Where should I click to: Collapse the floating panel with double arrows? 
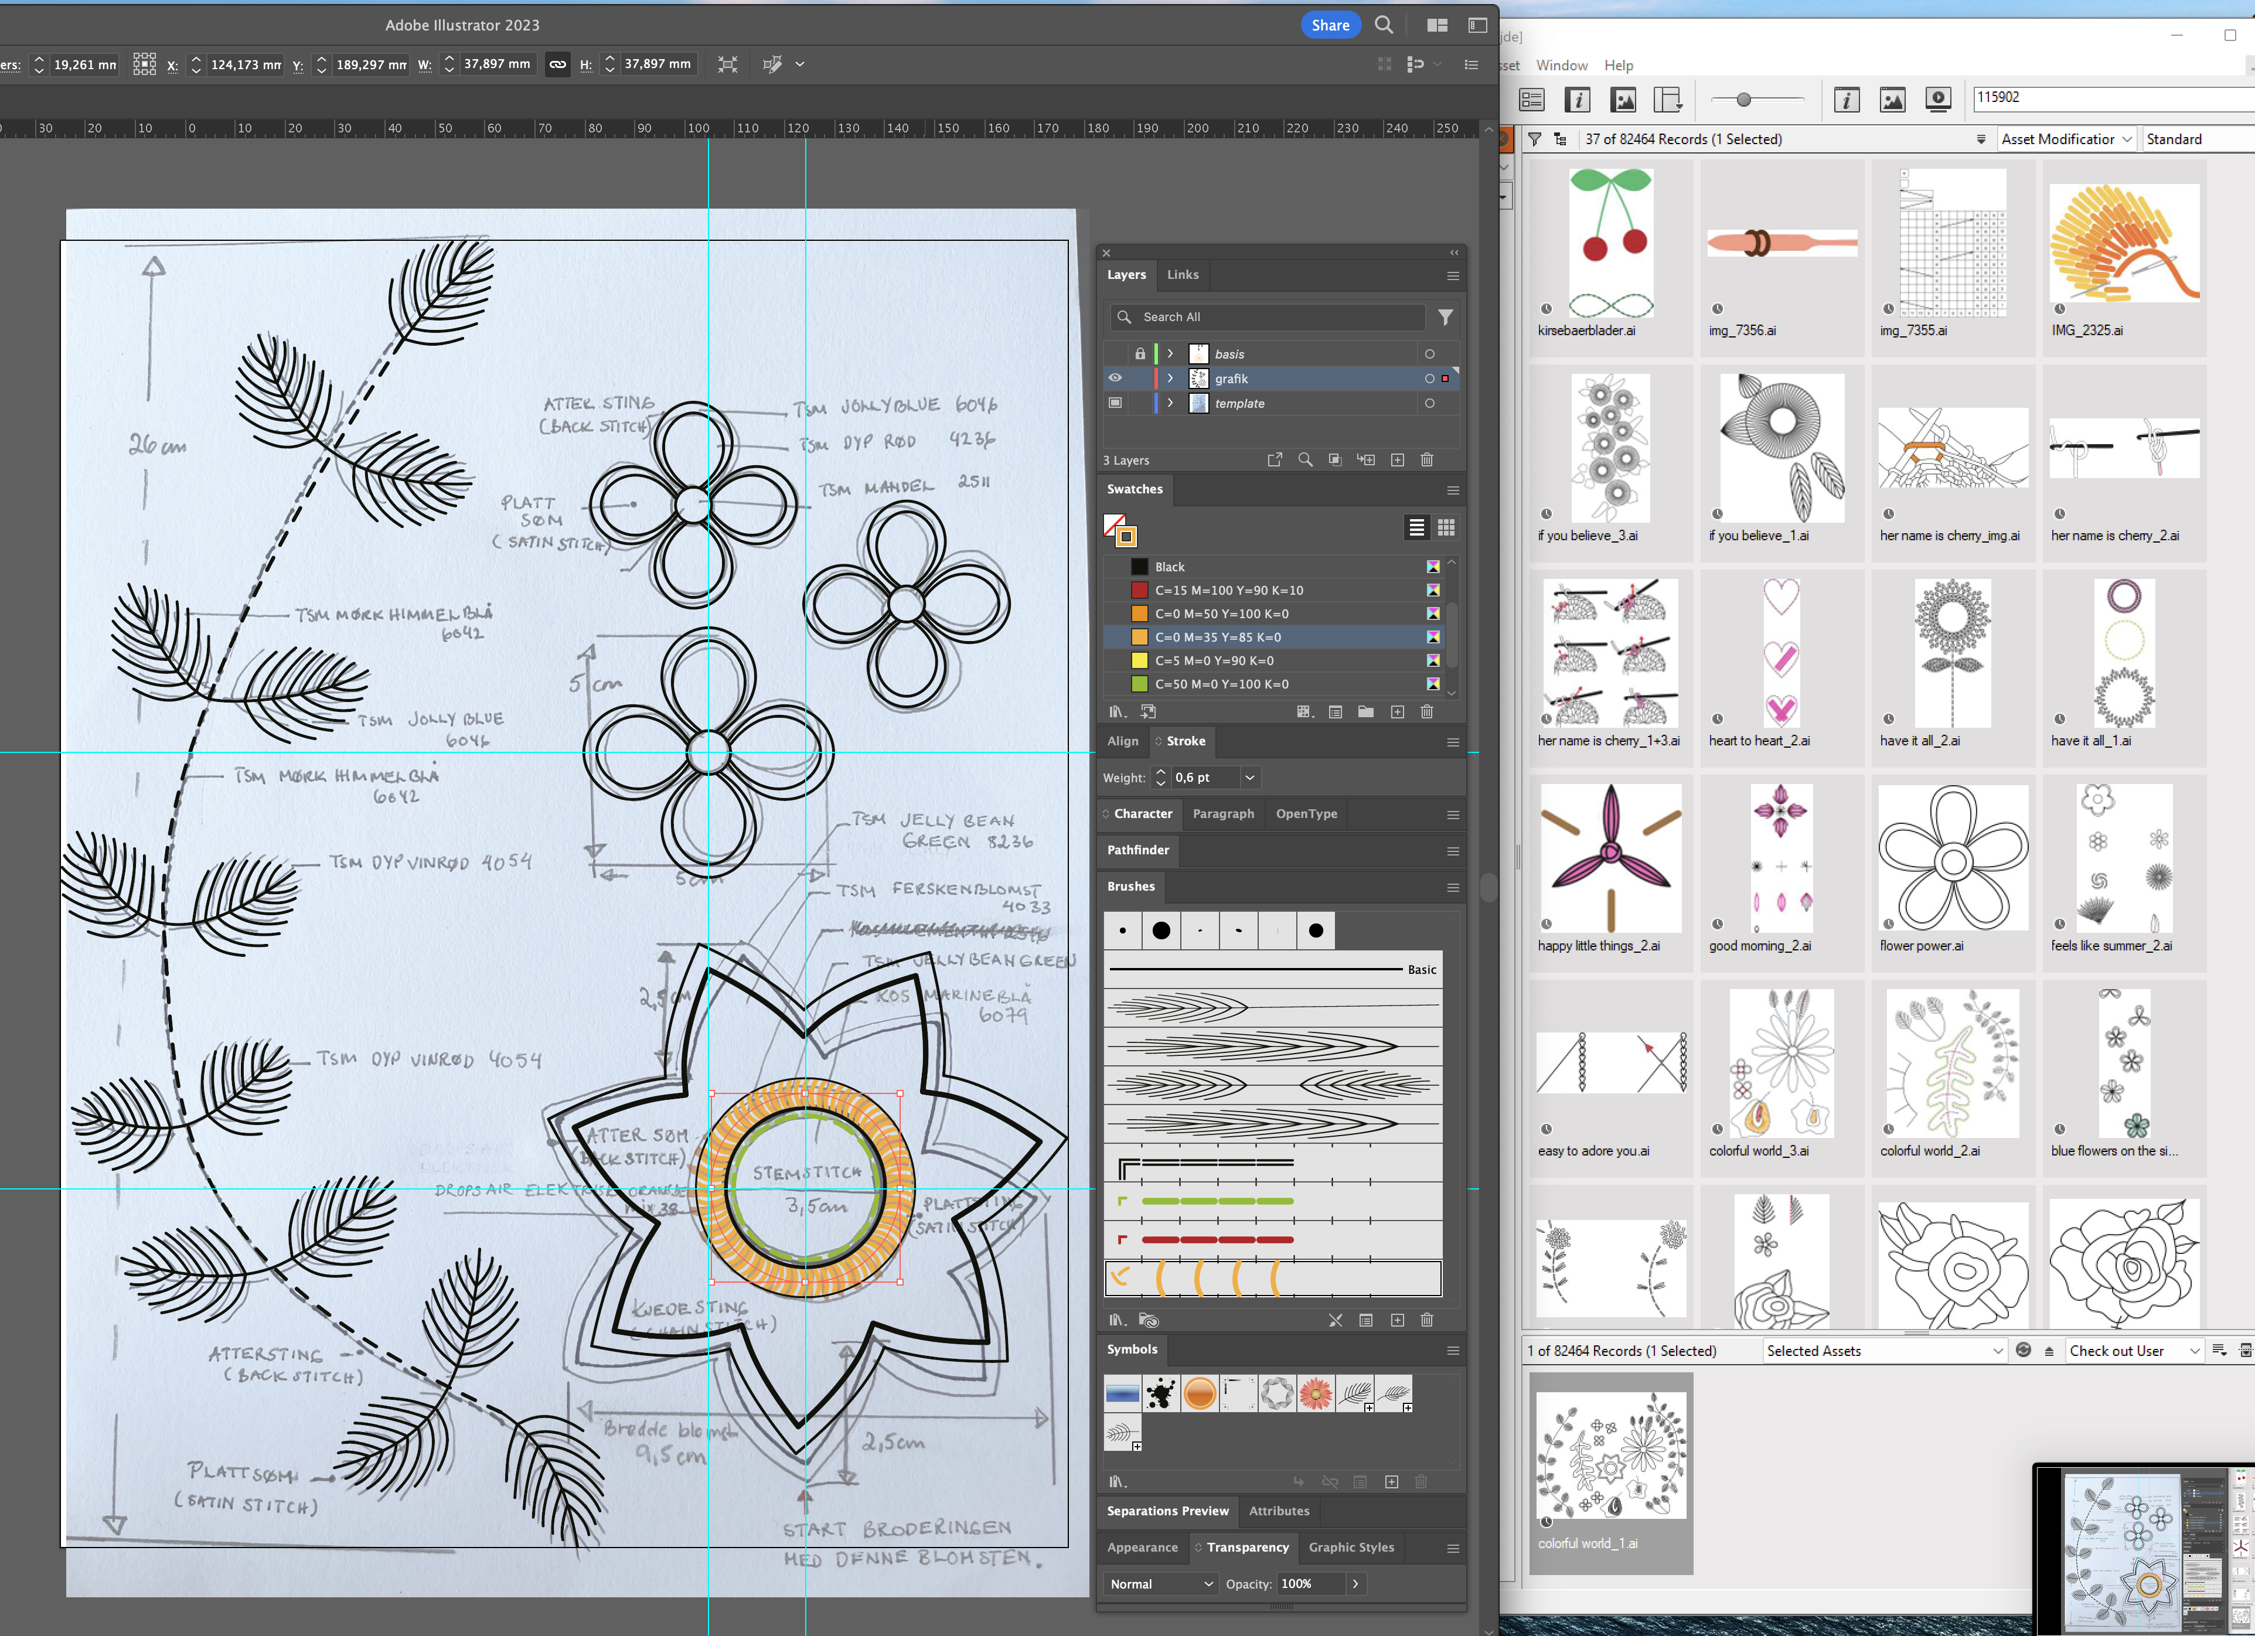click(1454, 253)
